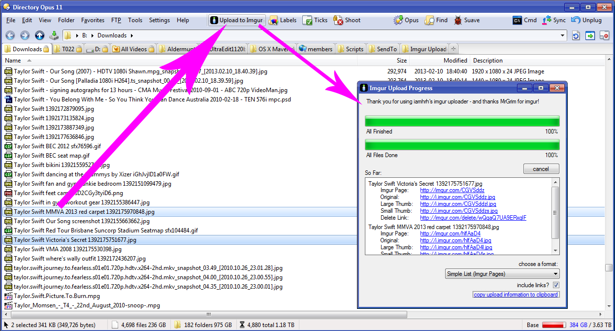Go up to the parent folder
Screen dimensions: 615x331
[39, 35]
